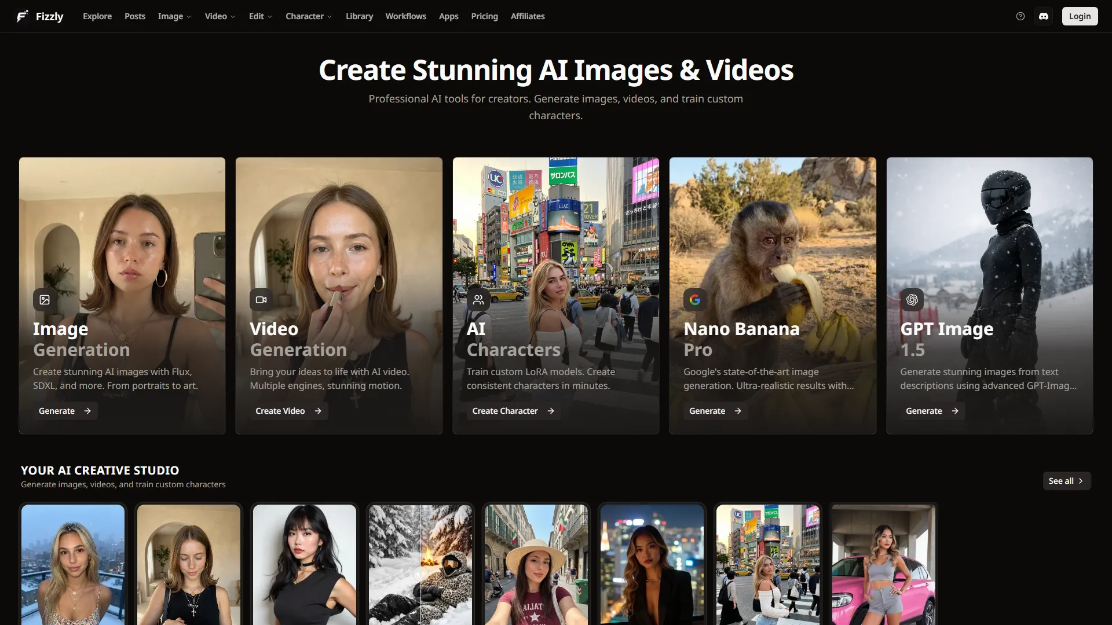
Task: Open the pink car woman thumbnail
Action: pos(883,564)
